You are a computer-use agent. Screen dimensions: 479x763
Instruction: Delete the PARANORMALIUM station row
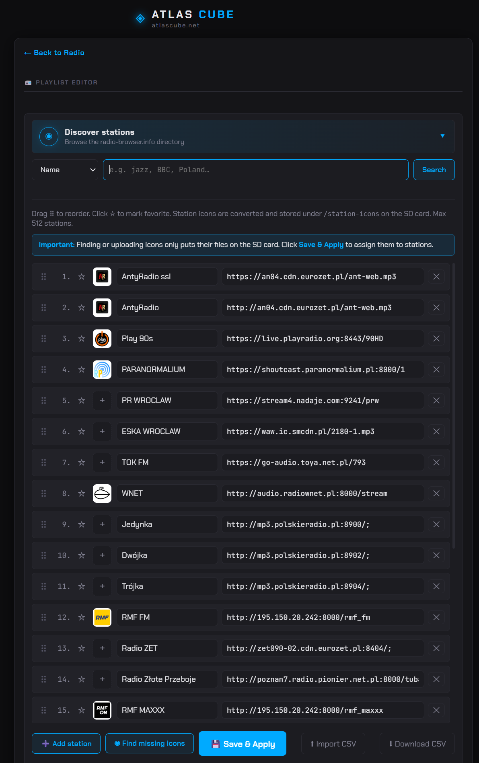click(x=436, y=370)
